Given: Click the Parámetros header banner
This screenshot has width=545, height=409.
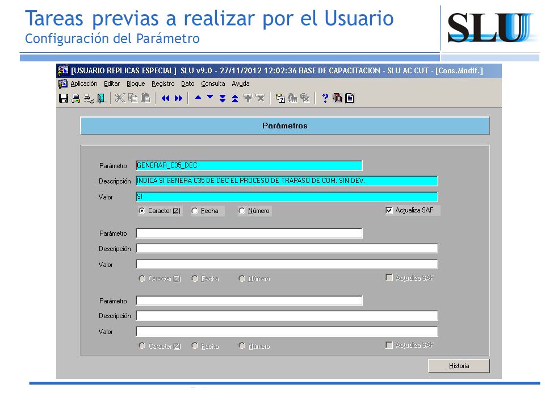Looking at the screenshot, I should pyautogui.click(x=284, y=126).
